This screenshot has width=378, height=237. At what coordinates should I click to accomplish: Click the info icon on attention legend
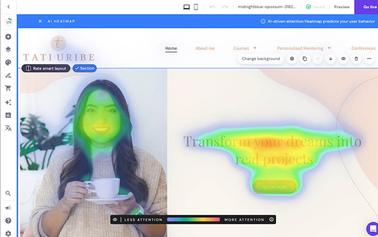click(271, 219)
